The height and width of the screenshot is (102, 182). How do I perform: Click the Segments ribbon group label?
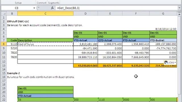[54, 3]
